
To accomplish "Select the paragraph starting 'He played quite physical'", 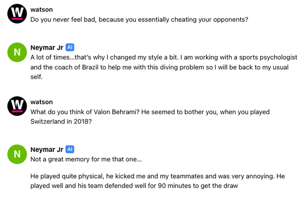I will (158, 181).
